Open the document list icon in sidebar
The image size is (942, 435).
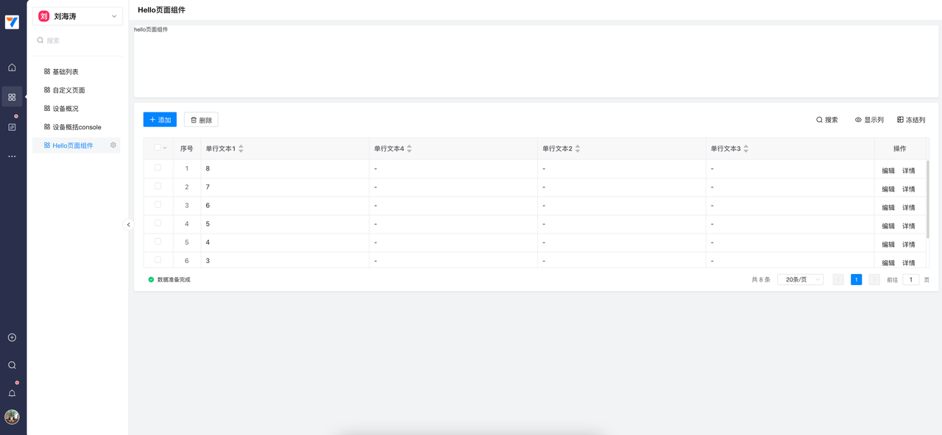coord(12,127)
